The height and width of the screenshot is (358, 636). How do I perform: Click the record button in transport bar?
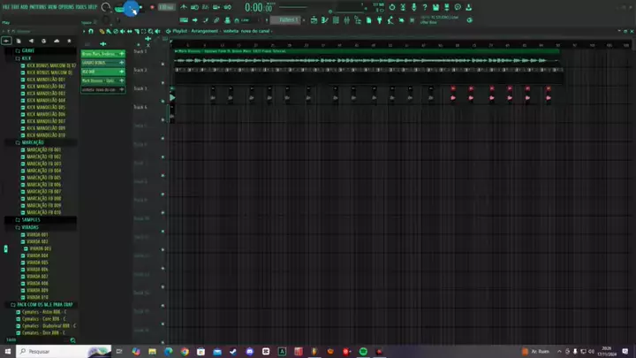pos(152,7)
